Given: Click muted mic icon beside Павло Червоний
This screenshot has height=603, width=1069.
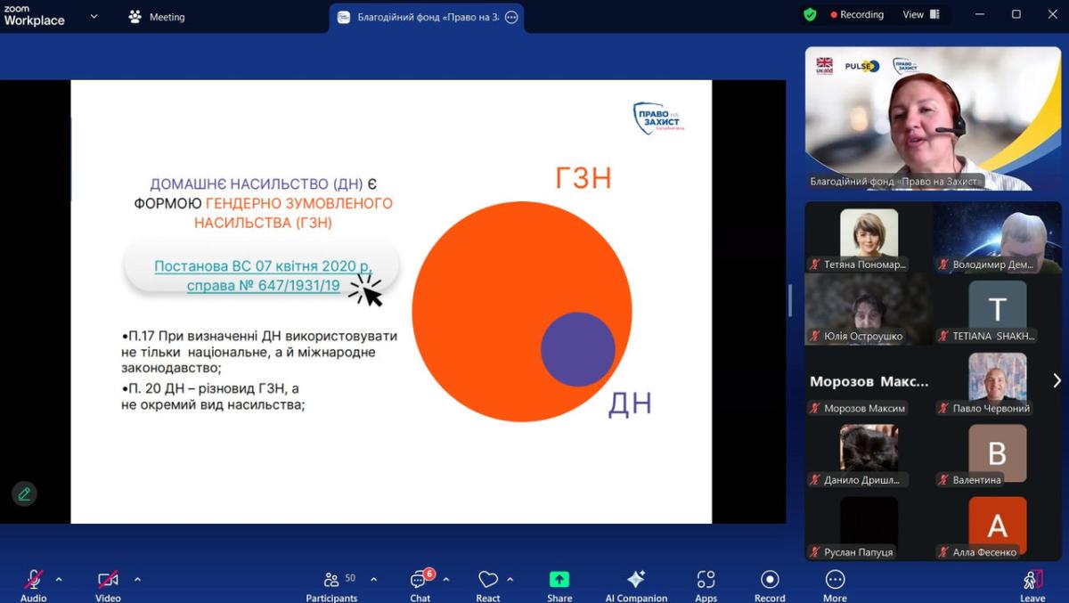Looking at the screenshot, I should click(943, 409).
